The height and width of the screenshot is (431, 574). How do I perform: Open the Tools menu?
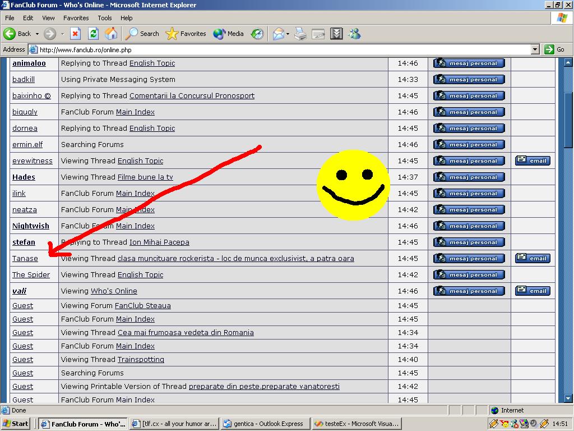(x=105, y=18)
